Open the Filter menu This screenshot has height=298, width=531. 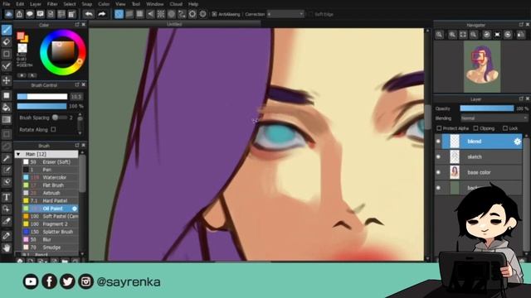point(52,4)
